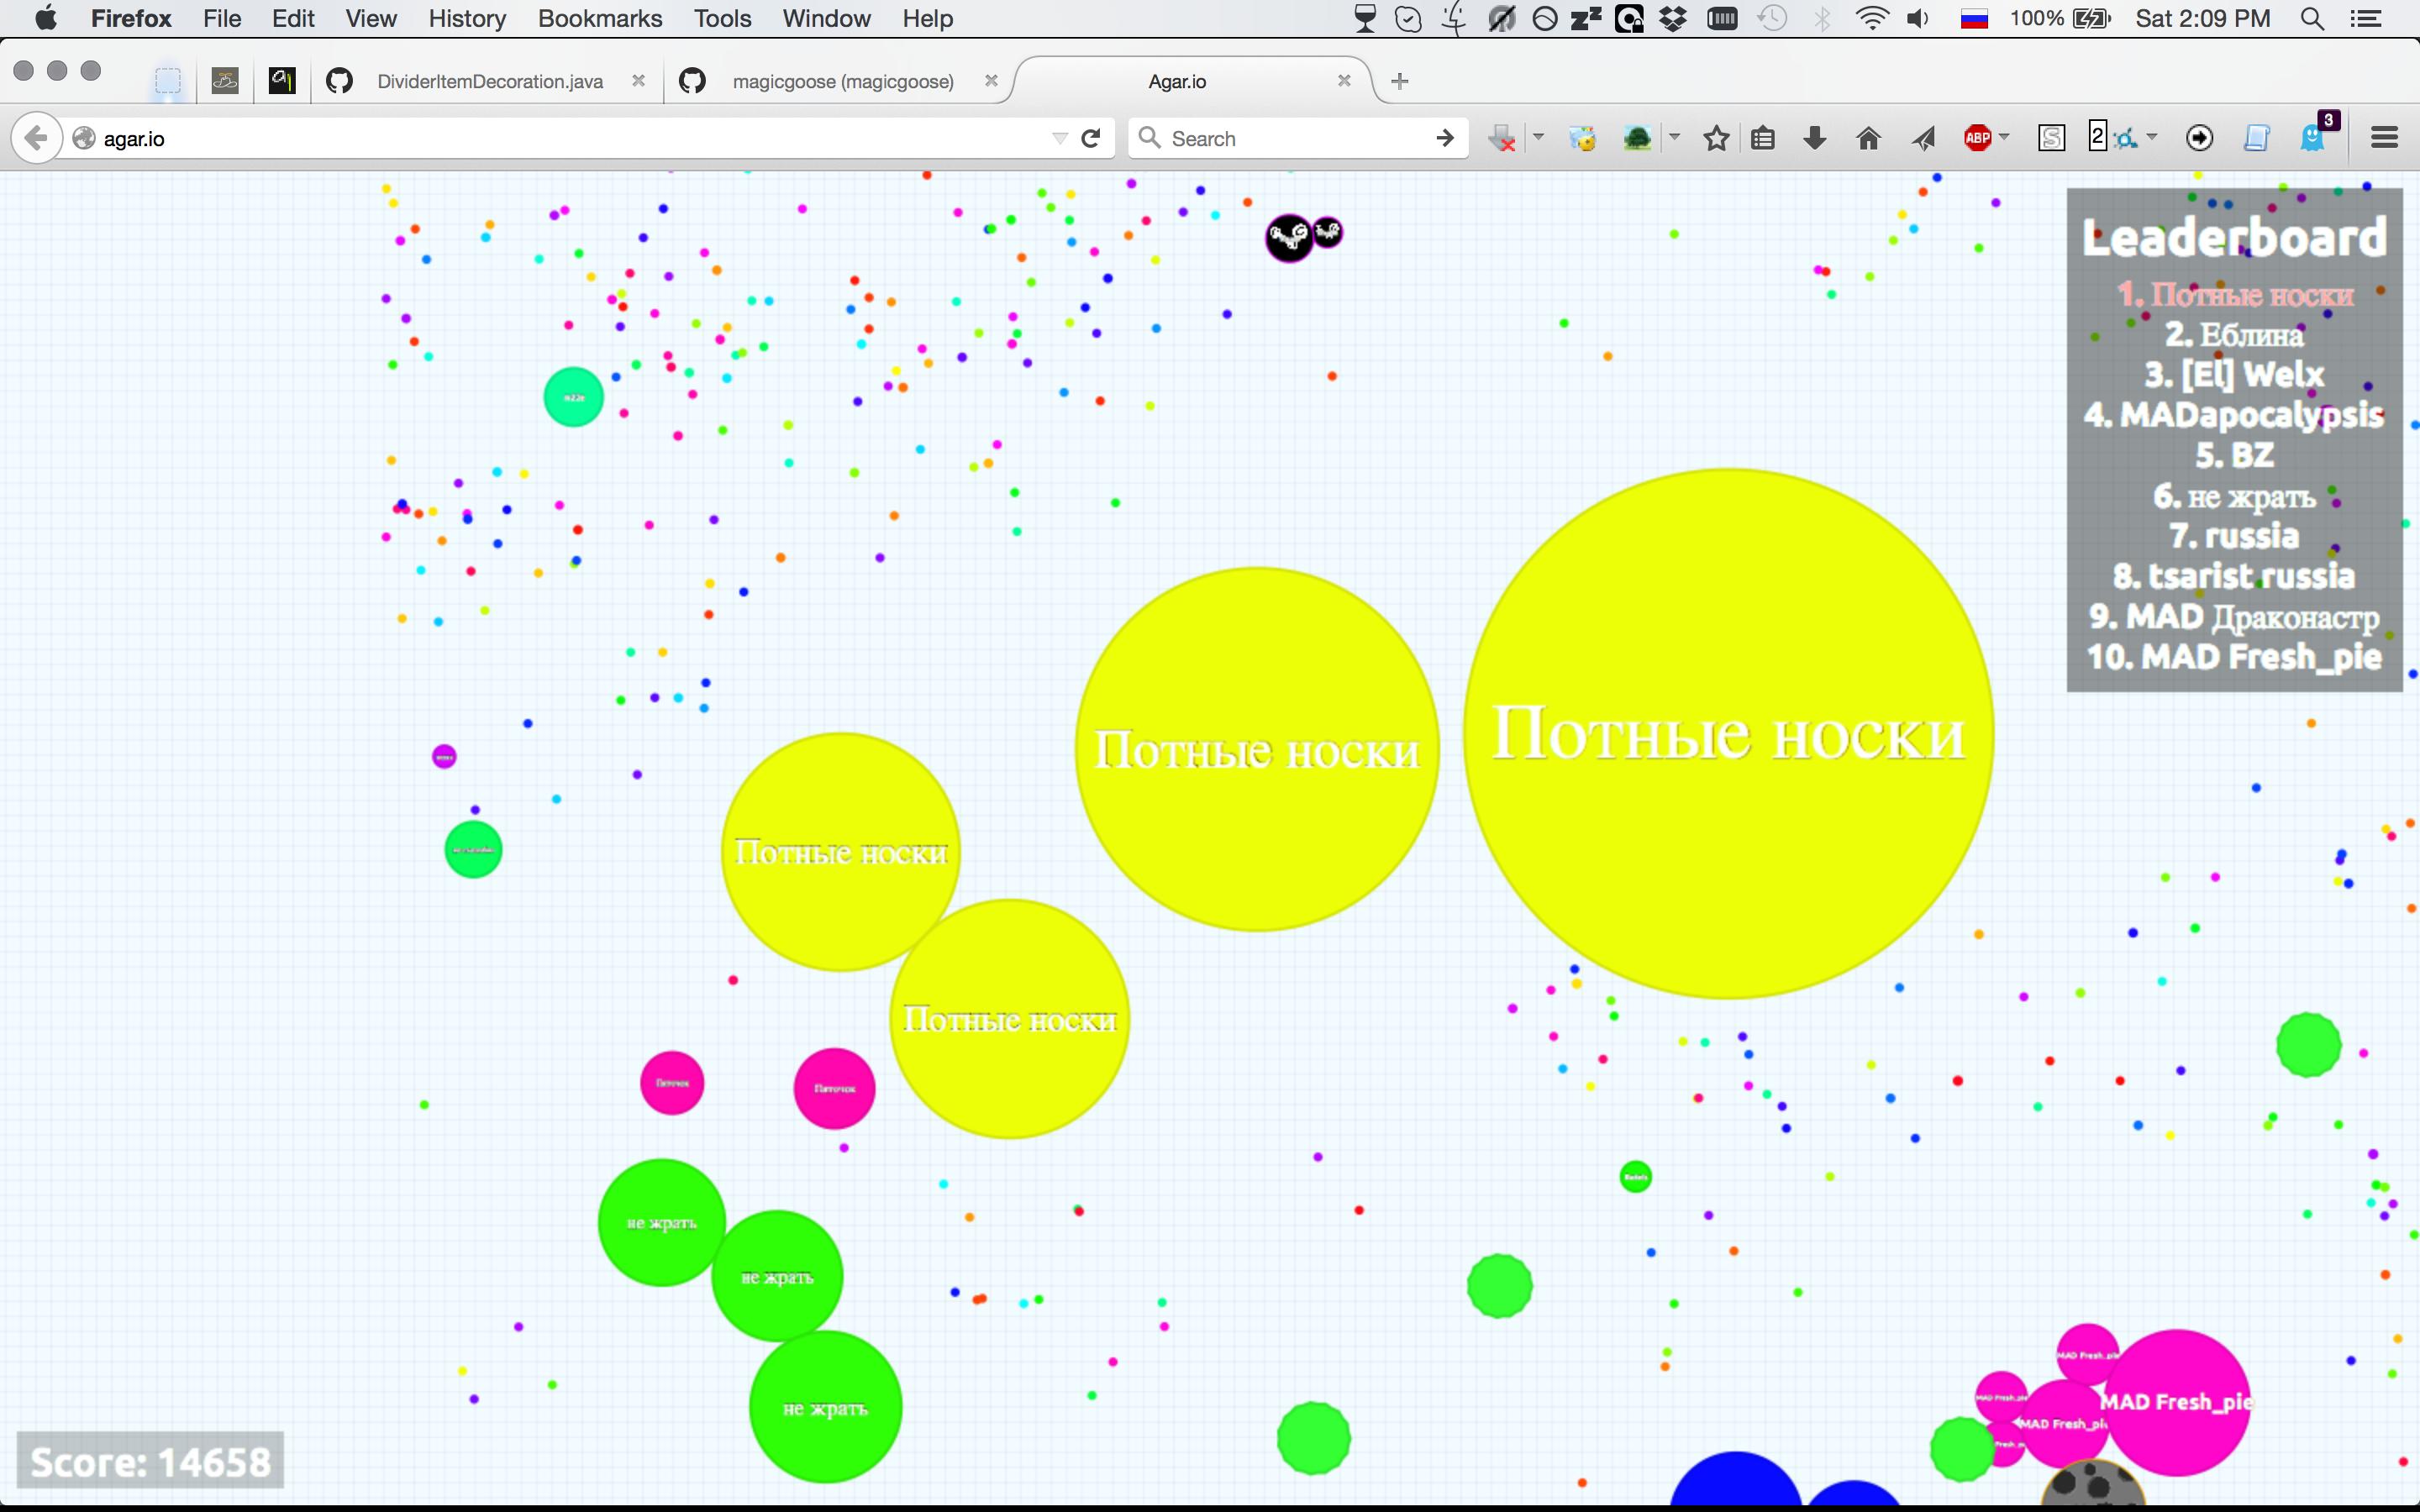This screenshot has height=1512, width=2420.
Task: Switch to the DividerItemDecoration.java tab
Action: tap(490, 81)
